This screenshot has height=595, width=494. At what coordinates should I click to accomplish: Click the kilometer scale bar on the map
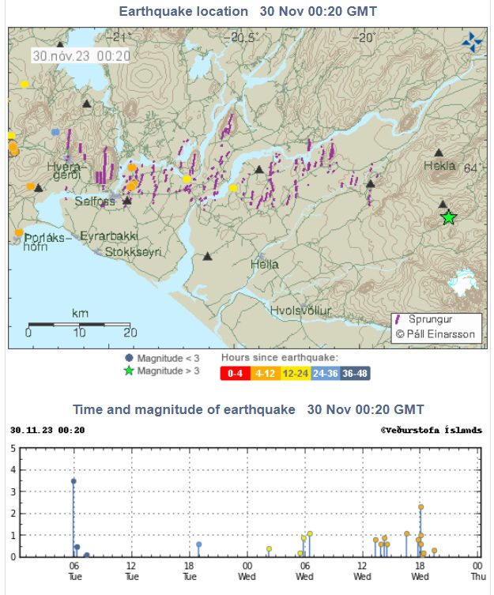[x=78, y=325]
